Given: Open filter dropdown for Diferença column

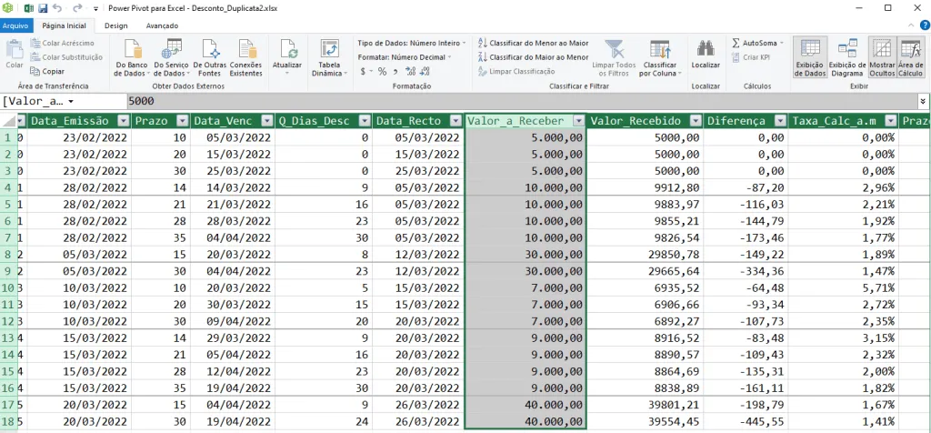Looking at the screenshot, I should tap(781, 121).
